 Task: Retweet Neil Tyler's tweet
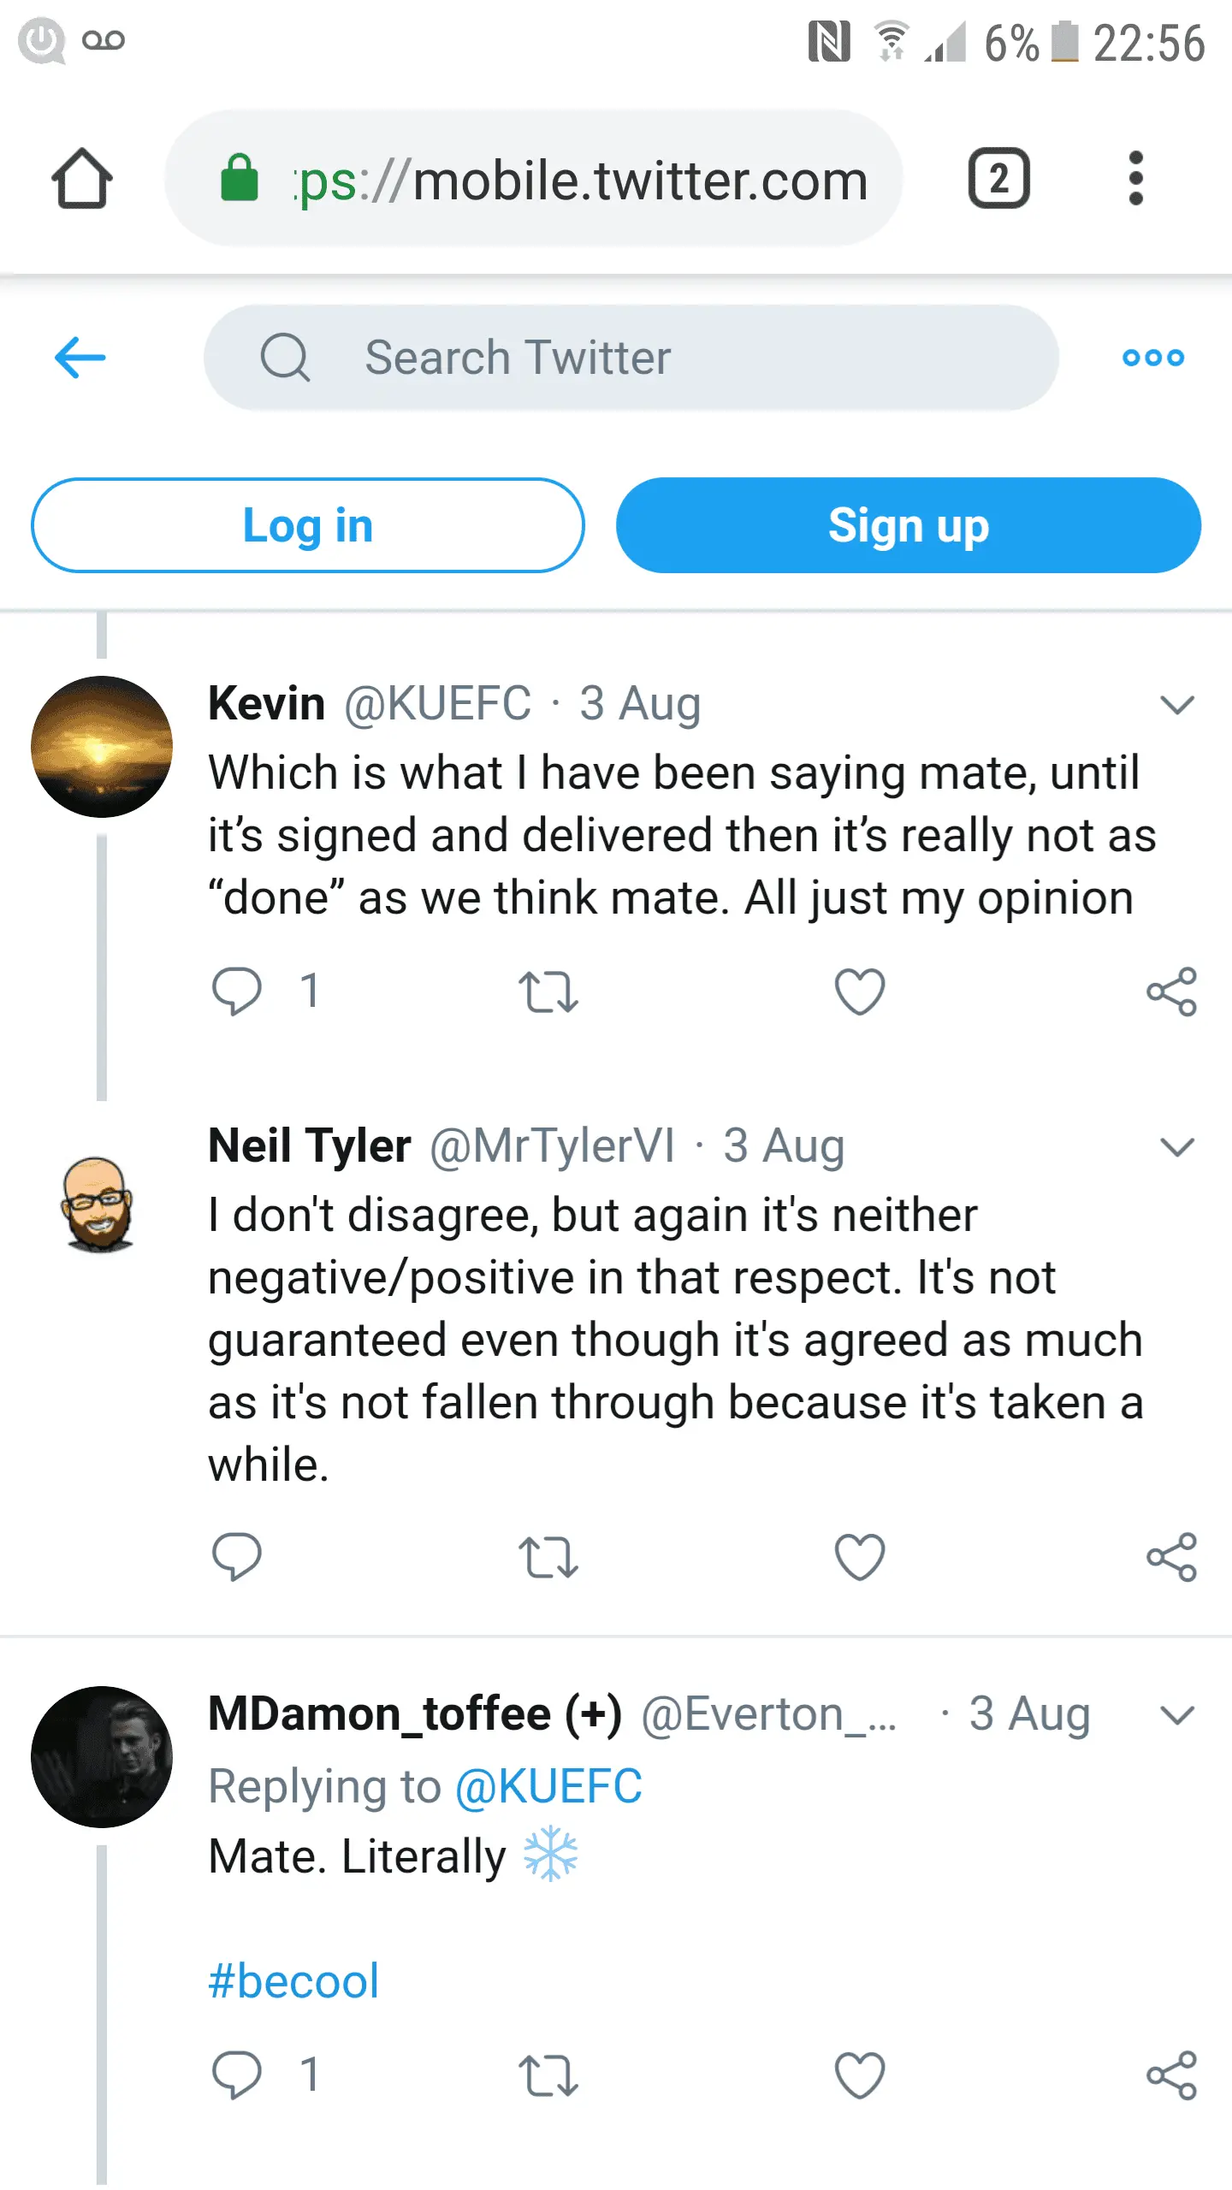548,1557
